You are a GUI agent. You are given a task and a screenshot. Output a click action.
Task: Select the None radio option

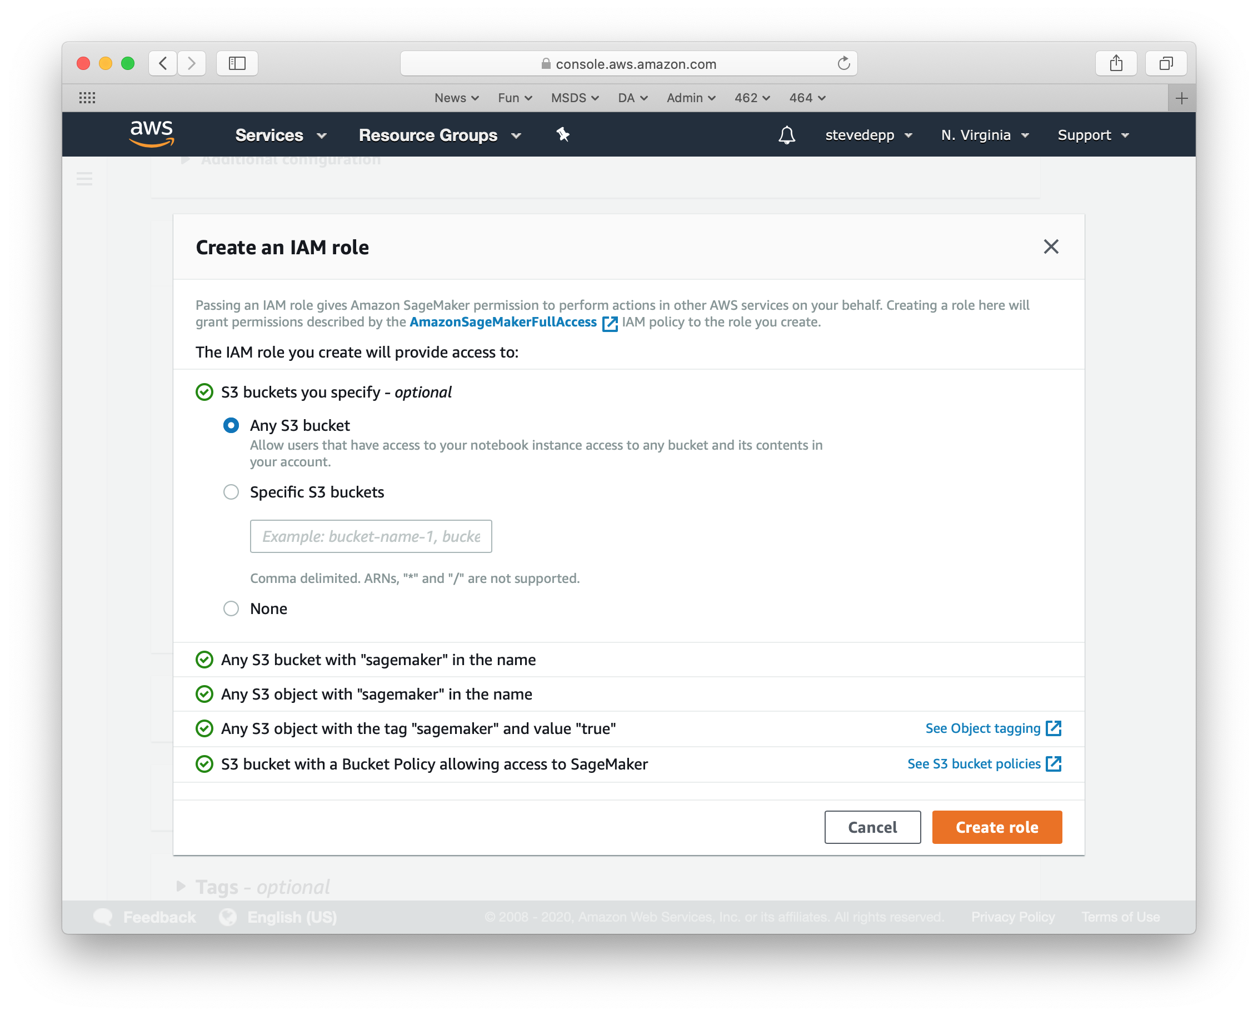(231, 608)
